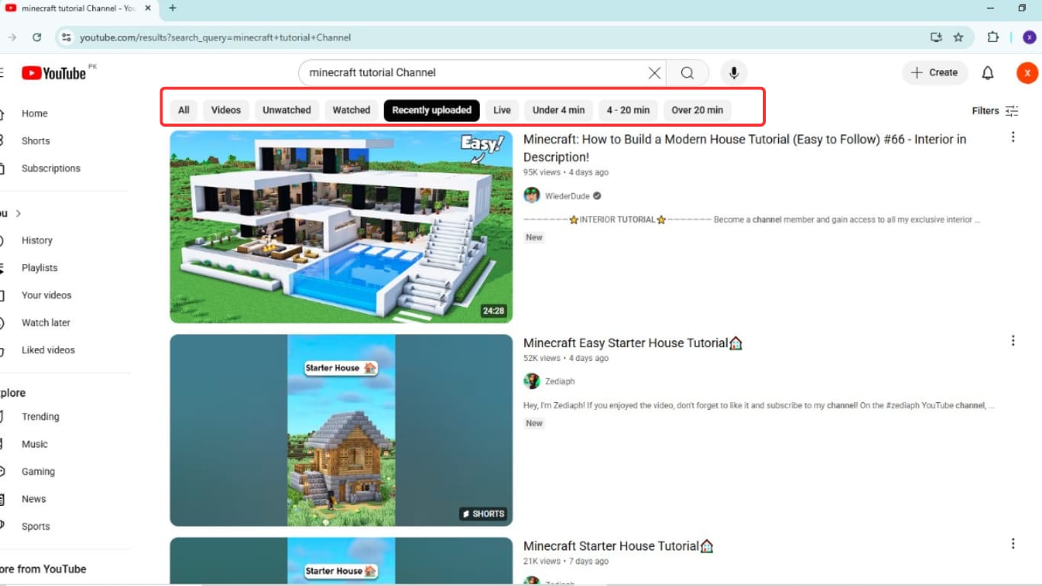Visit the Zediaph channel name link
Screen dimensions: 1042x586
(x=560, y=382)
